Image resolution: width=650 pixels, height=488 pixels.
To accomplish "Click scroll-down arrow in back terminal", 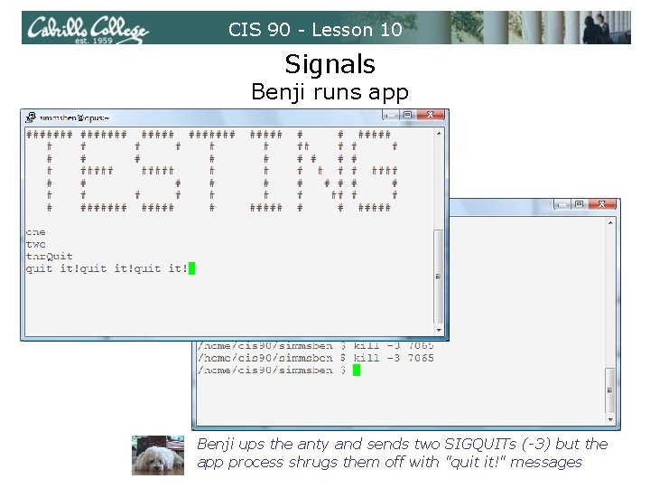I will (x=610, y=419).
